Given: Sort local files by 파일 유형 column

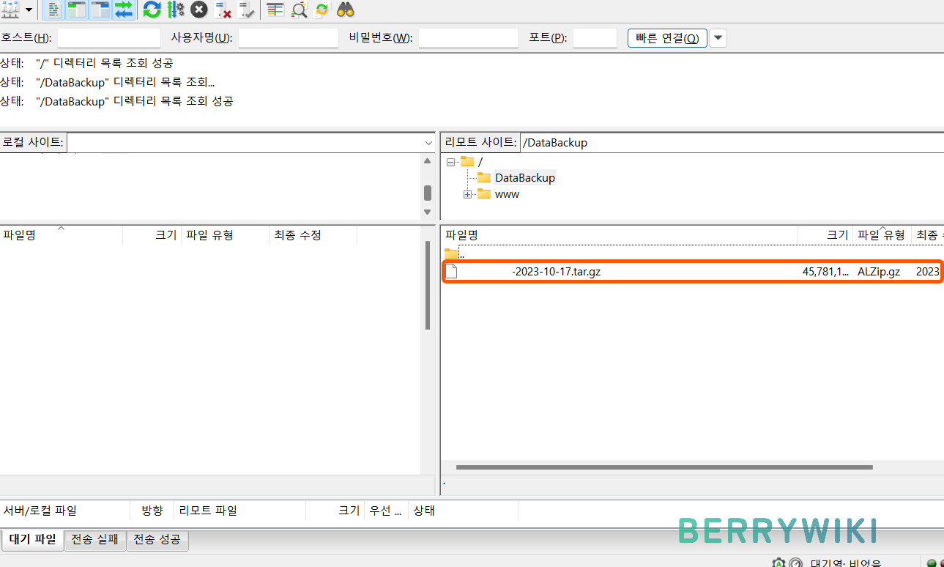Looking at the screenshot, I should click(225, 235).
